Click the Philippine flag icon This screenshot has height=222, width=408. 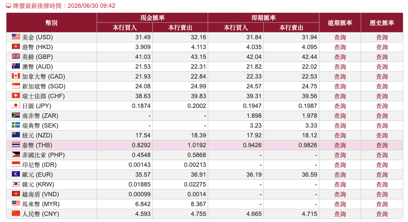(16, 154)
